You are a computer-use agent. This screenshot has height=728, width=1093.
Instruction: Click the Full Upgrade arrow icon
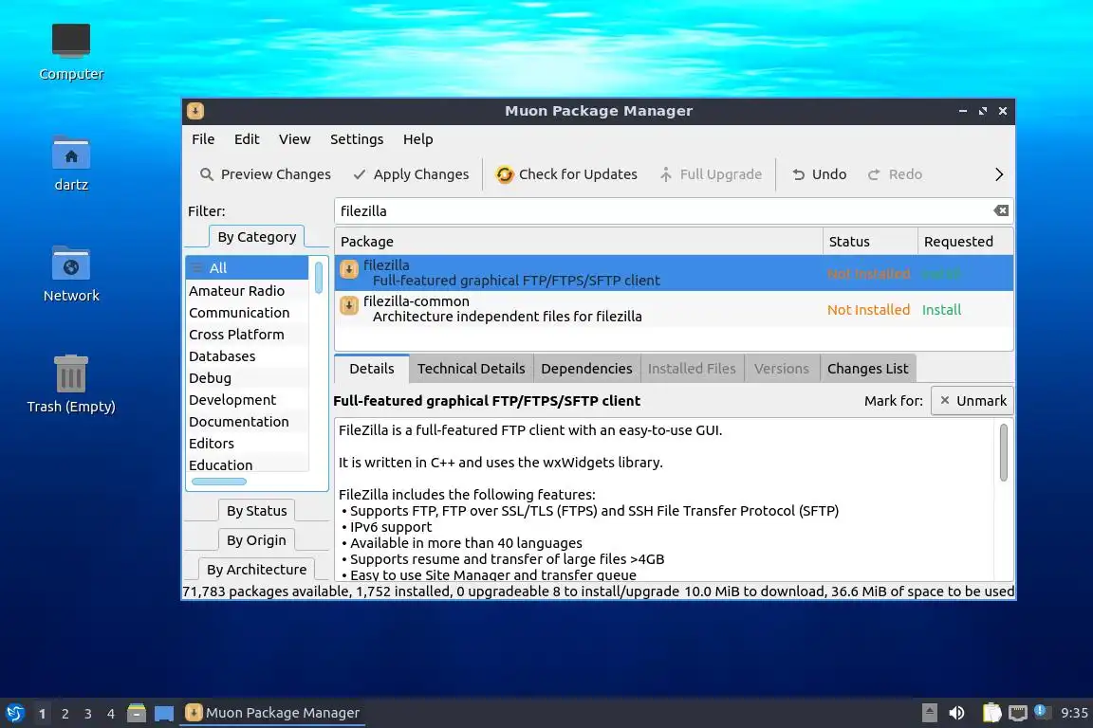click(x=666, y=174)
